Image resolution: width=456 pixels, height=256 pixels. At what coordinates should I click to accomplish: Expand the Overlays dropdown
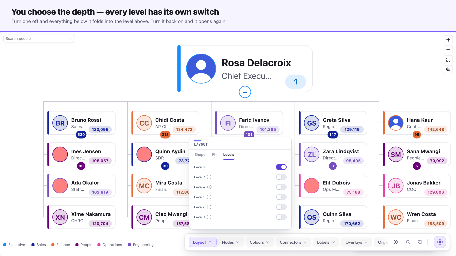pyautogui.click(x=357, y=242)
